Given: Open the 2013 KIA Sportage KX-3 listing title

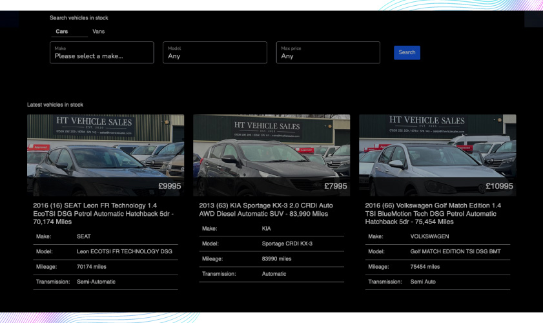Looking at the screenshot, I should (x=266, y=210).
